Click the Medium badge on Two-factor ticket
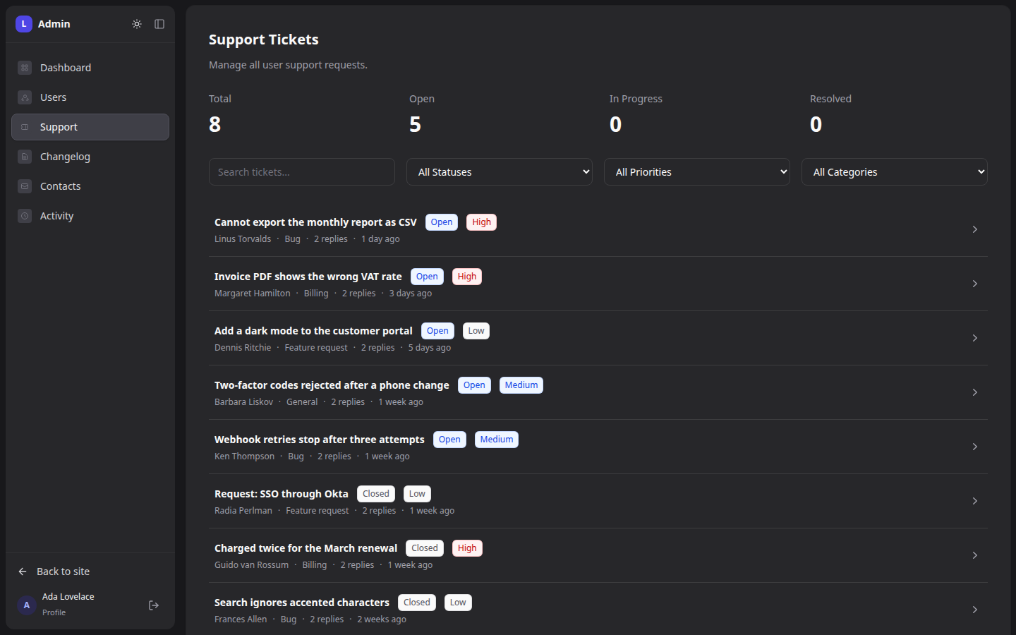1016x635 pixels. tap(521, 385)
